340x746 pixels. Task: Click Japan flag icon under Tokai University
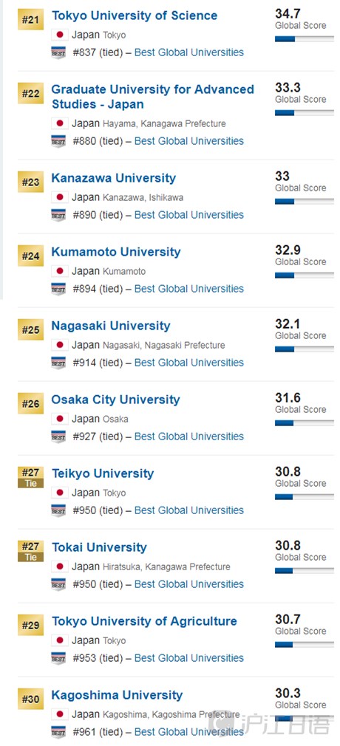click(x=60, y=567)
